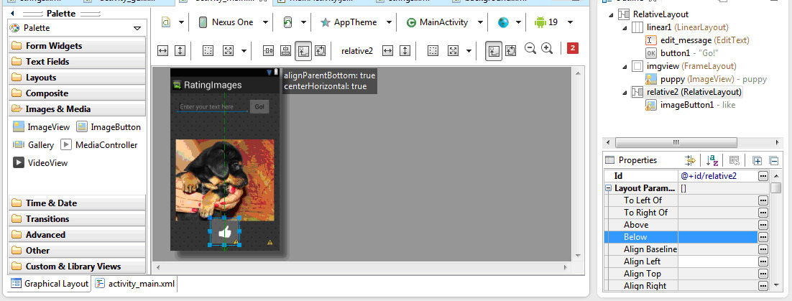Image resolution: width=792 pixels, height=301 pixels.
Task: Collapse all properties with the minus icon
Action: tap(773, 161)
